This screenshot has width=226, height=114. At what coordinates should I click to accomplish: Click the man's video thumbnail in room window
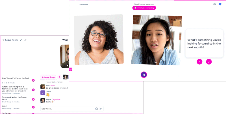(x=65, y=56)
